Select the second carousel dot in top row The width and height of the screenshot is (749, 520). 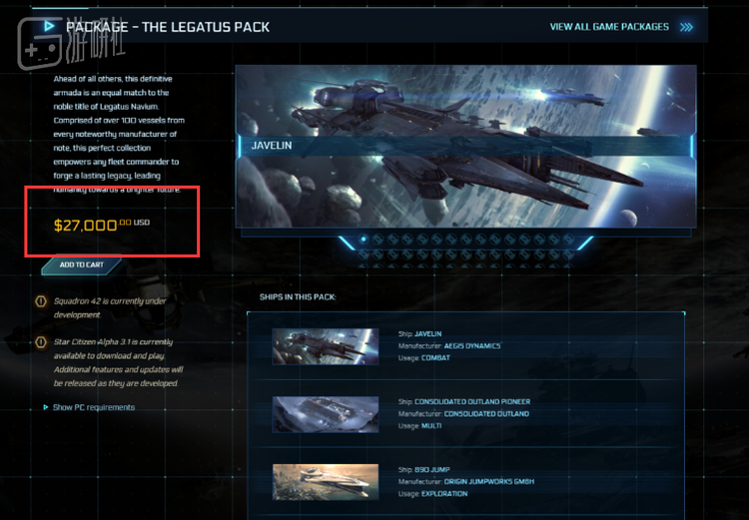pyautogui.click(x=377, y=239)
